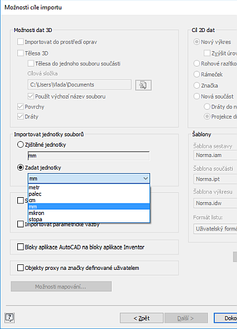Select the Zjištěné jednotky radio button
The image size is (237, 329).
click(x=20, y=145)
